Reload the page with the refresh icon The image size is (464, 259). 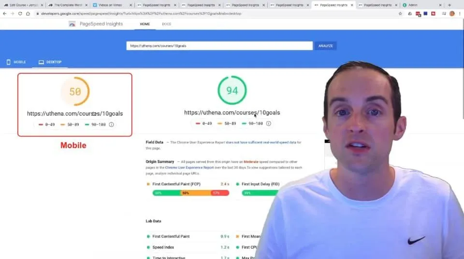click(20, 14)
